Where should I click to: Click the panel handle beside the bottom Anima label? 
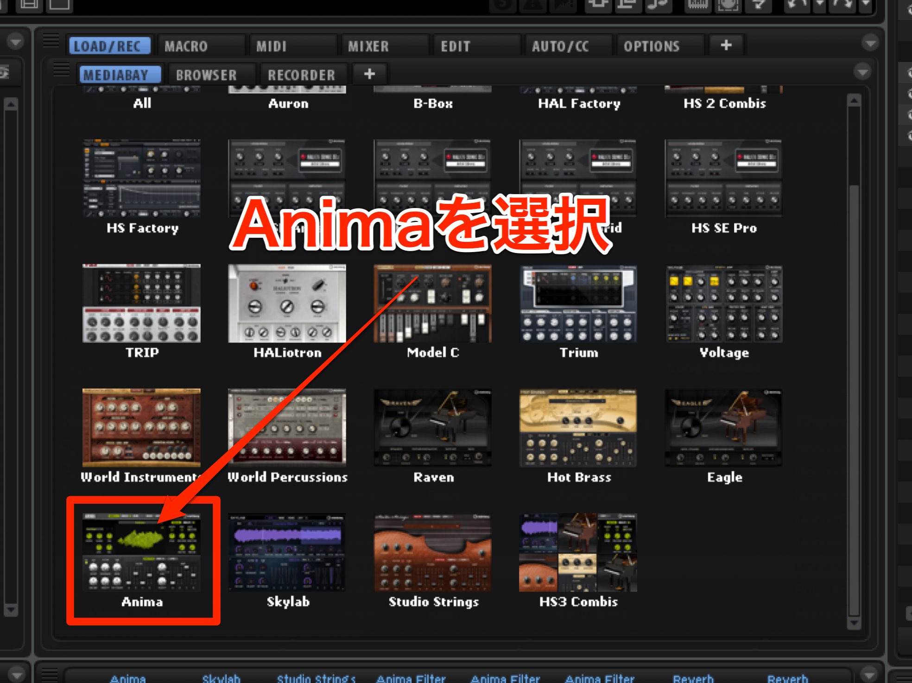click(50, 674)
